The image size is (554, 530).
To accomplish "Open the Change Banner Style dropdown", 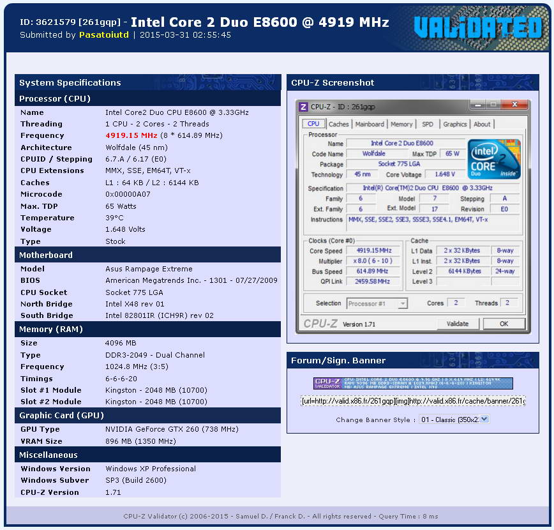I will 454,420.
